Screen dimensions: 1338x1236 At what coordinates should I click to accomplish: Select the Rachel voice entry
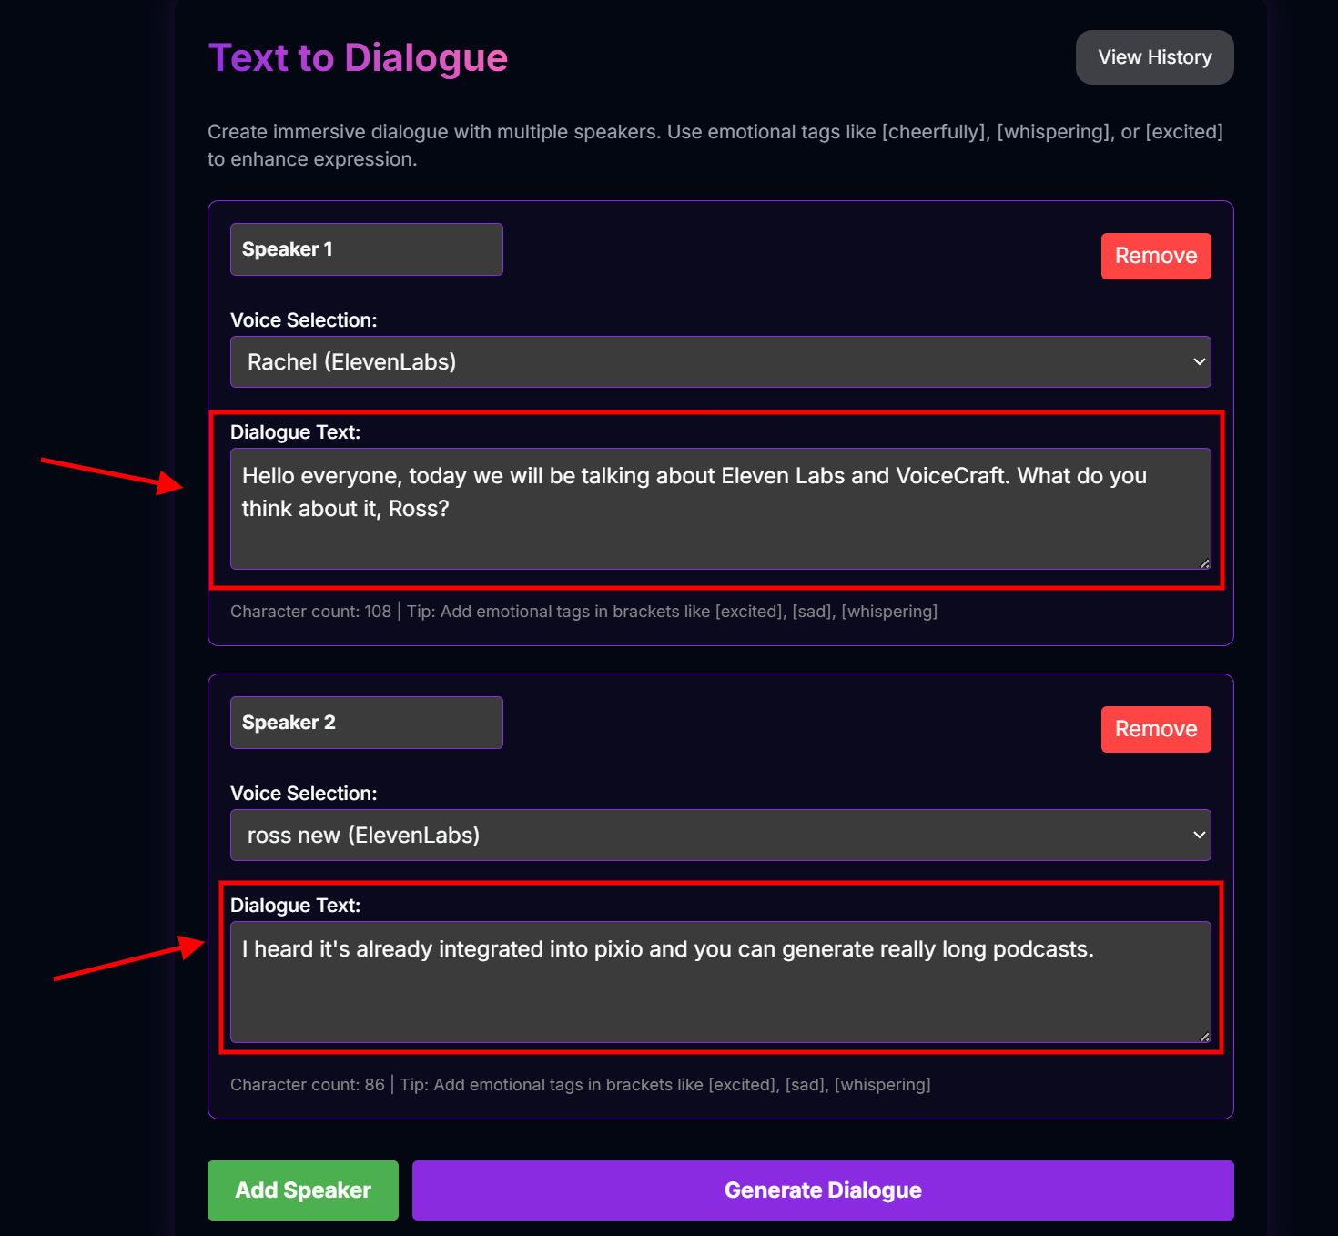coord(352,361)
